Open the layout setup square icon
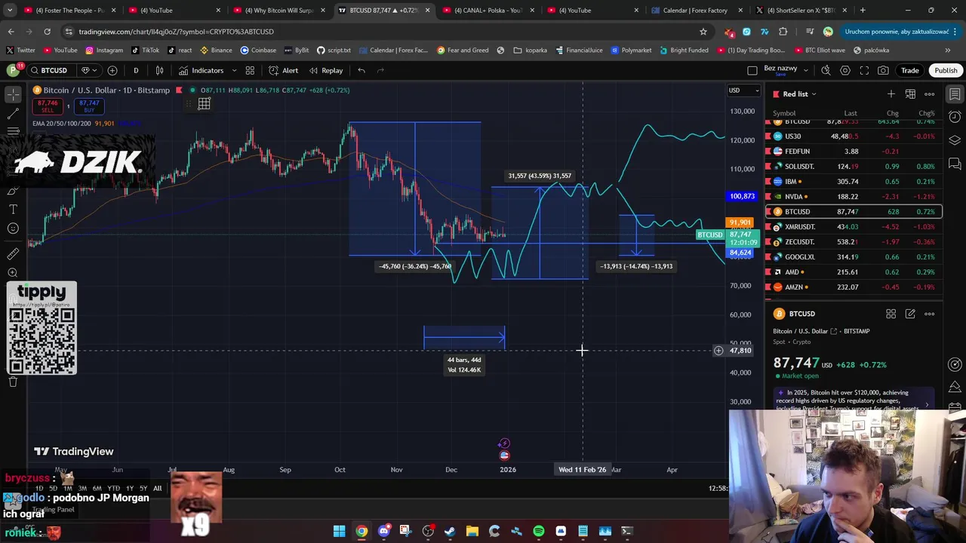The width and height of the screenshot is (966, 543). coord(752,70)
